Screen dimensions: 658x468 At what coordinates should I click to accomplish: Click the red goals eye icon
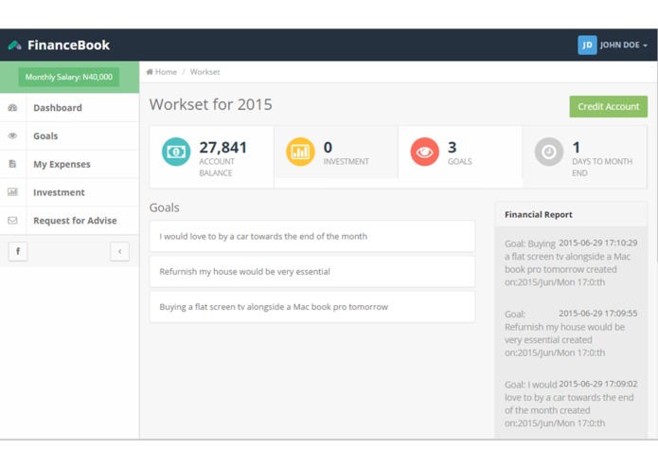[425, 152]
